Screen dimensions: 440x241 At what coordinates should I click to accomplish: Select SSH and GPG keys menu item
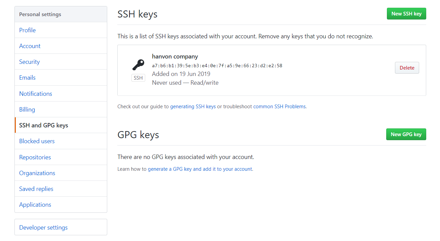click(x=44, y=125)
